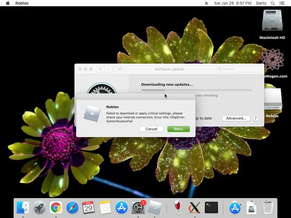Click the eject icon in menu bar
Image resolution: width=291 pixels, height=218 pixels.
tap(206, 3)
